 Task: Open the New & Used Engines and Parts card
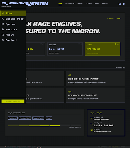(x=95, y=95)
